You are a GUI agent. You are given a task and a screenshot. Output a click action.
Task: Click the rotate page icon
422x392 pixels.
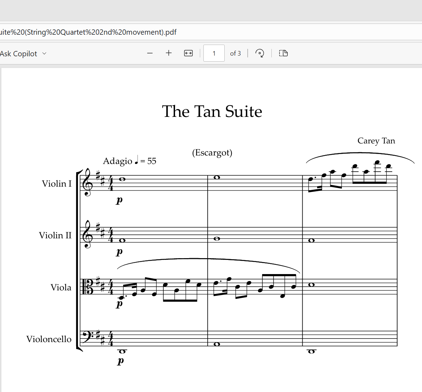[x=260, y=53]
